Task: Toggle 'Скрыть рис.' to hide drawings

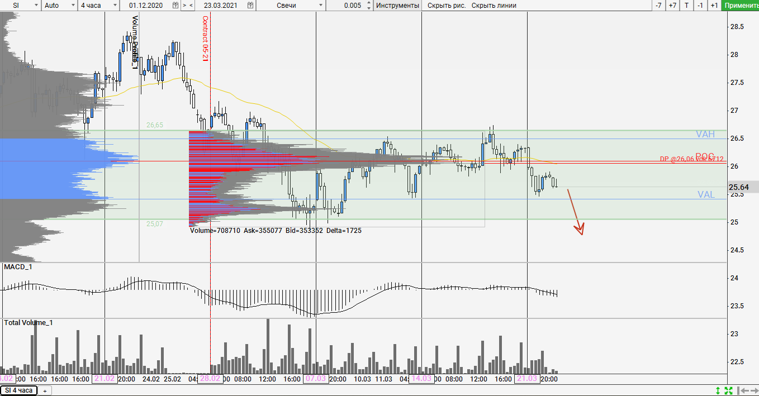Action: click(446, 6)
